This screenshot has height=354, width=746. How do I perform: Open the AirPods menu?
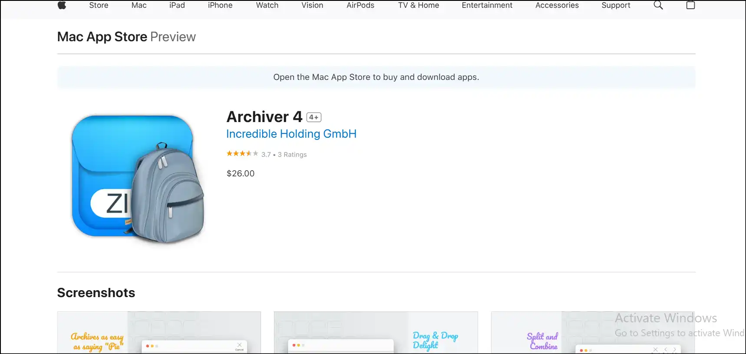[x=360, y=5]
